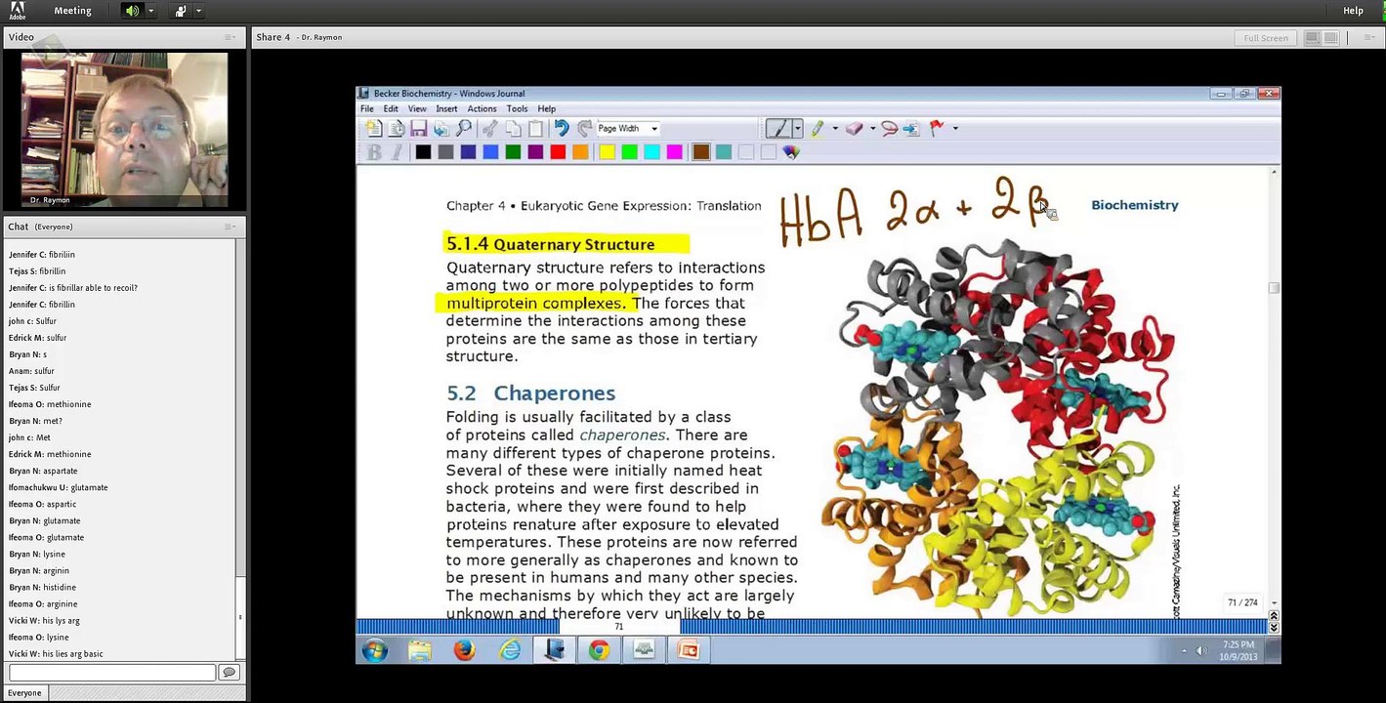Click the New Note icon in Journal toolbar
Viewport: 1386px width, 703px height.
click(373, 129)
